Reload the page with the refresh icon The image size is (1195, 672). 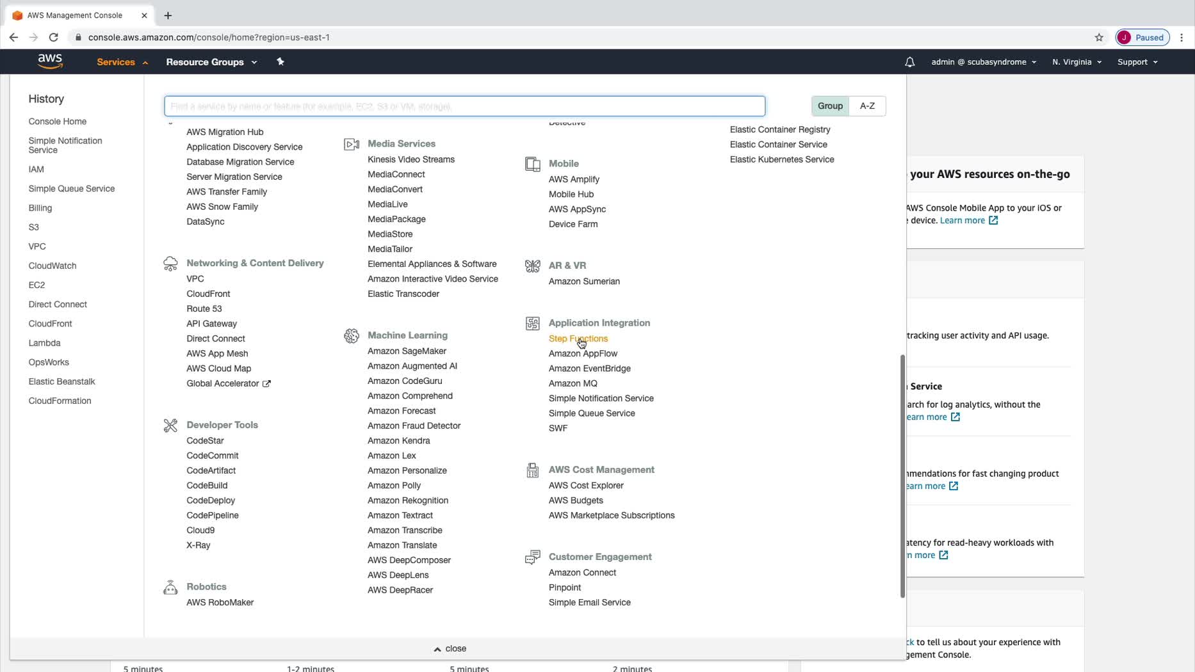tap(54, 37)
